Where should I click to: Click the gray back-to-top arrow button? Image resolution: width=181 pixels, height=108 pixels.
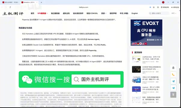pyautogui.click(x=173, y=94)
